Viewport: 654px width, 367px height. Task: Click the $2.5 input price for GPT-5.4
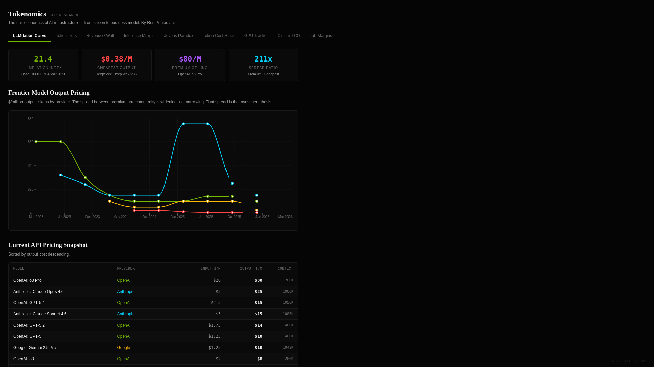point(216,303)
